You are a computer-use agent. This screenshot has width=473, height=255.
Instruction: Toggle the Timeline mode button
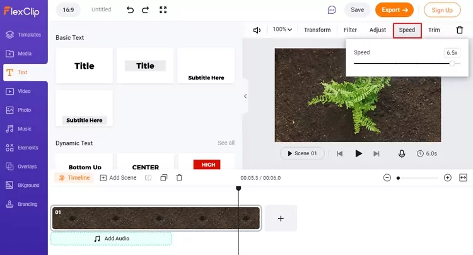[74, 178]
